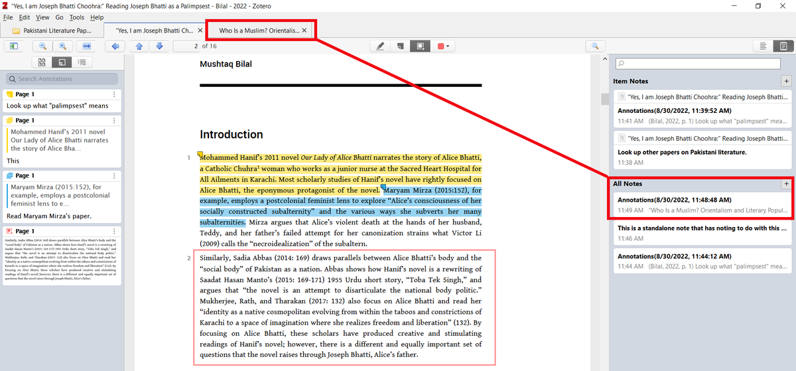This screenshot has height=371, width=796.
Task: Open the Help menu
Action: pos(97,17)
